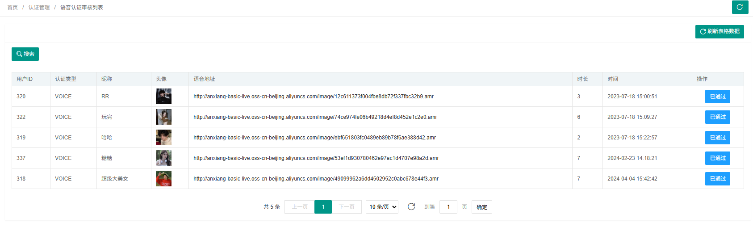Click 已通过 status button for user 337
753x244 pixels.
coord(717,158)
